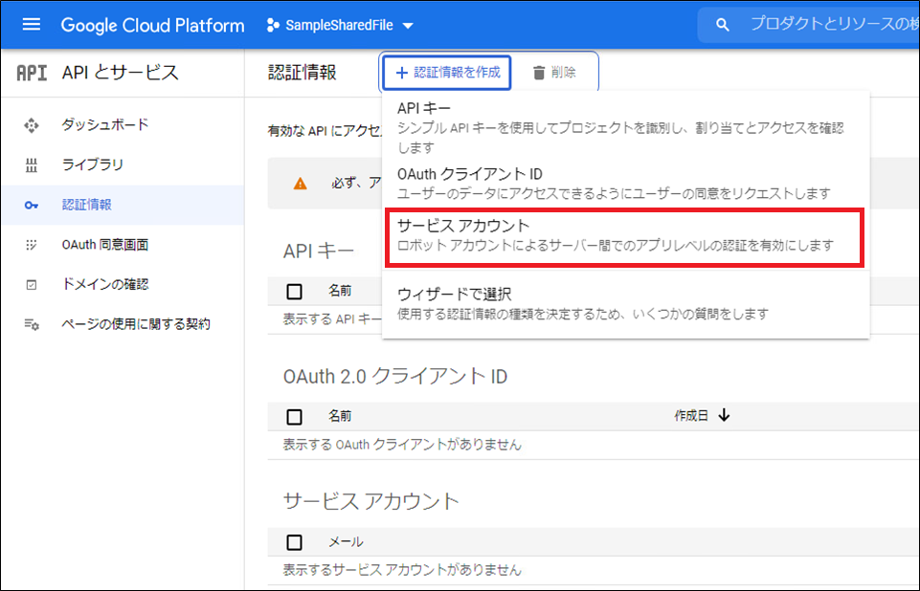Choose ウィザードで選択 menu option
Image resolution: width=920 pixels, height=591 pixels.
625,304
